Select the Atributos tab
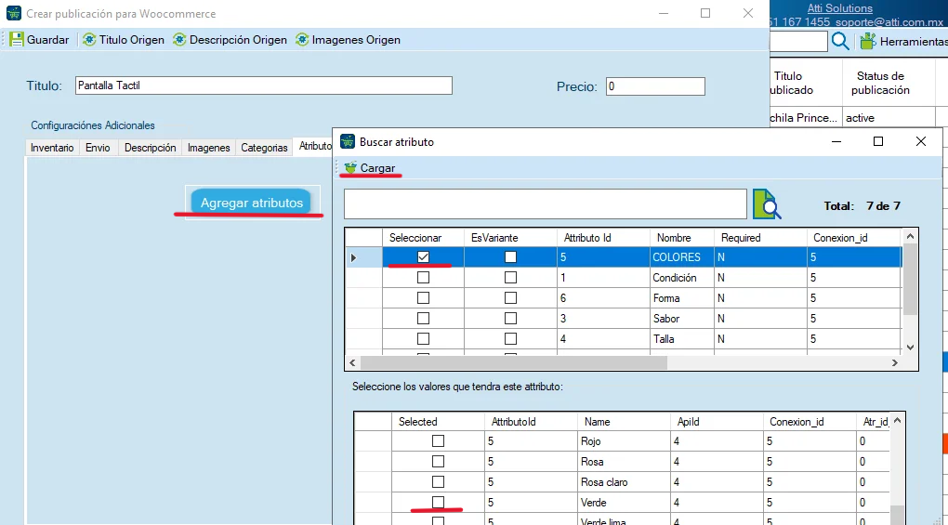Viewport: 948px width, 525px height. coord(314,146)
